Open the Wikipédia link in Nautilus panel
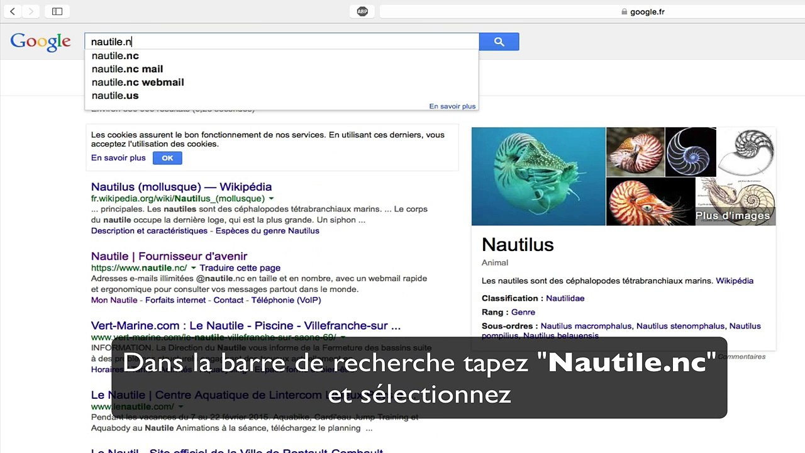 tap(735, 281)
